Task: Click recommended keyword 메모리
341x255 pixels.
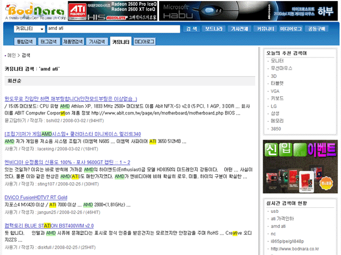Action: click(x=277, y=121)
